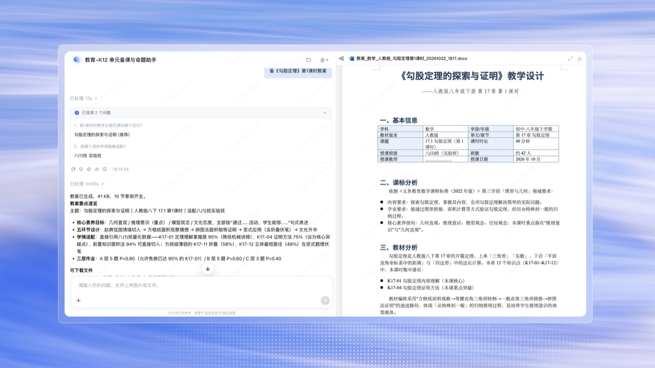Click the table cell 40 分钟

[536, 144]
